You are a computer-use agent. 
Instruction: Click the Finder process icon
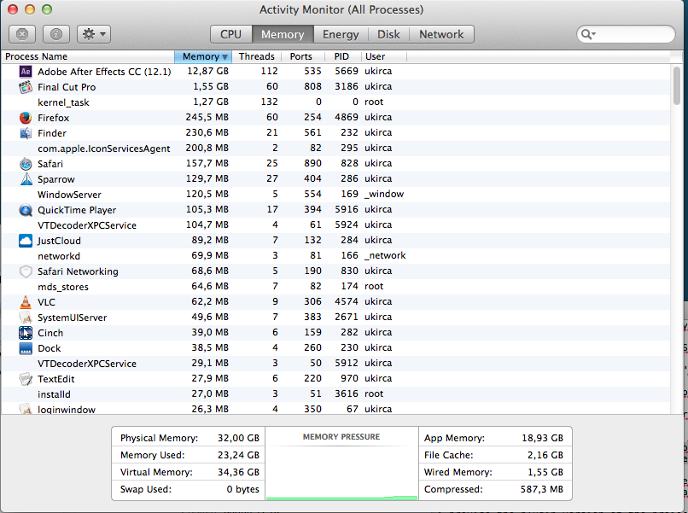[26, 133]
